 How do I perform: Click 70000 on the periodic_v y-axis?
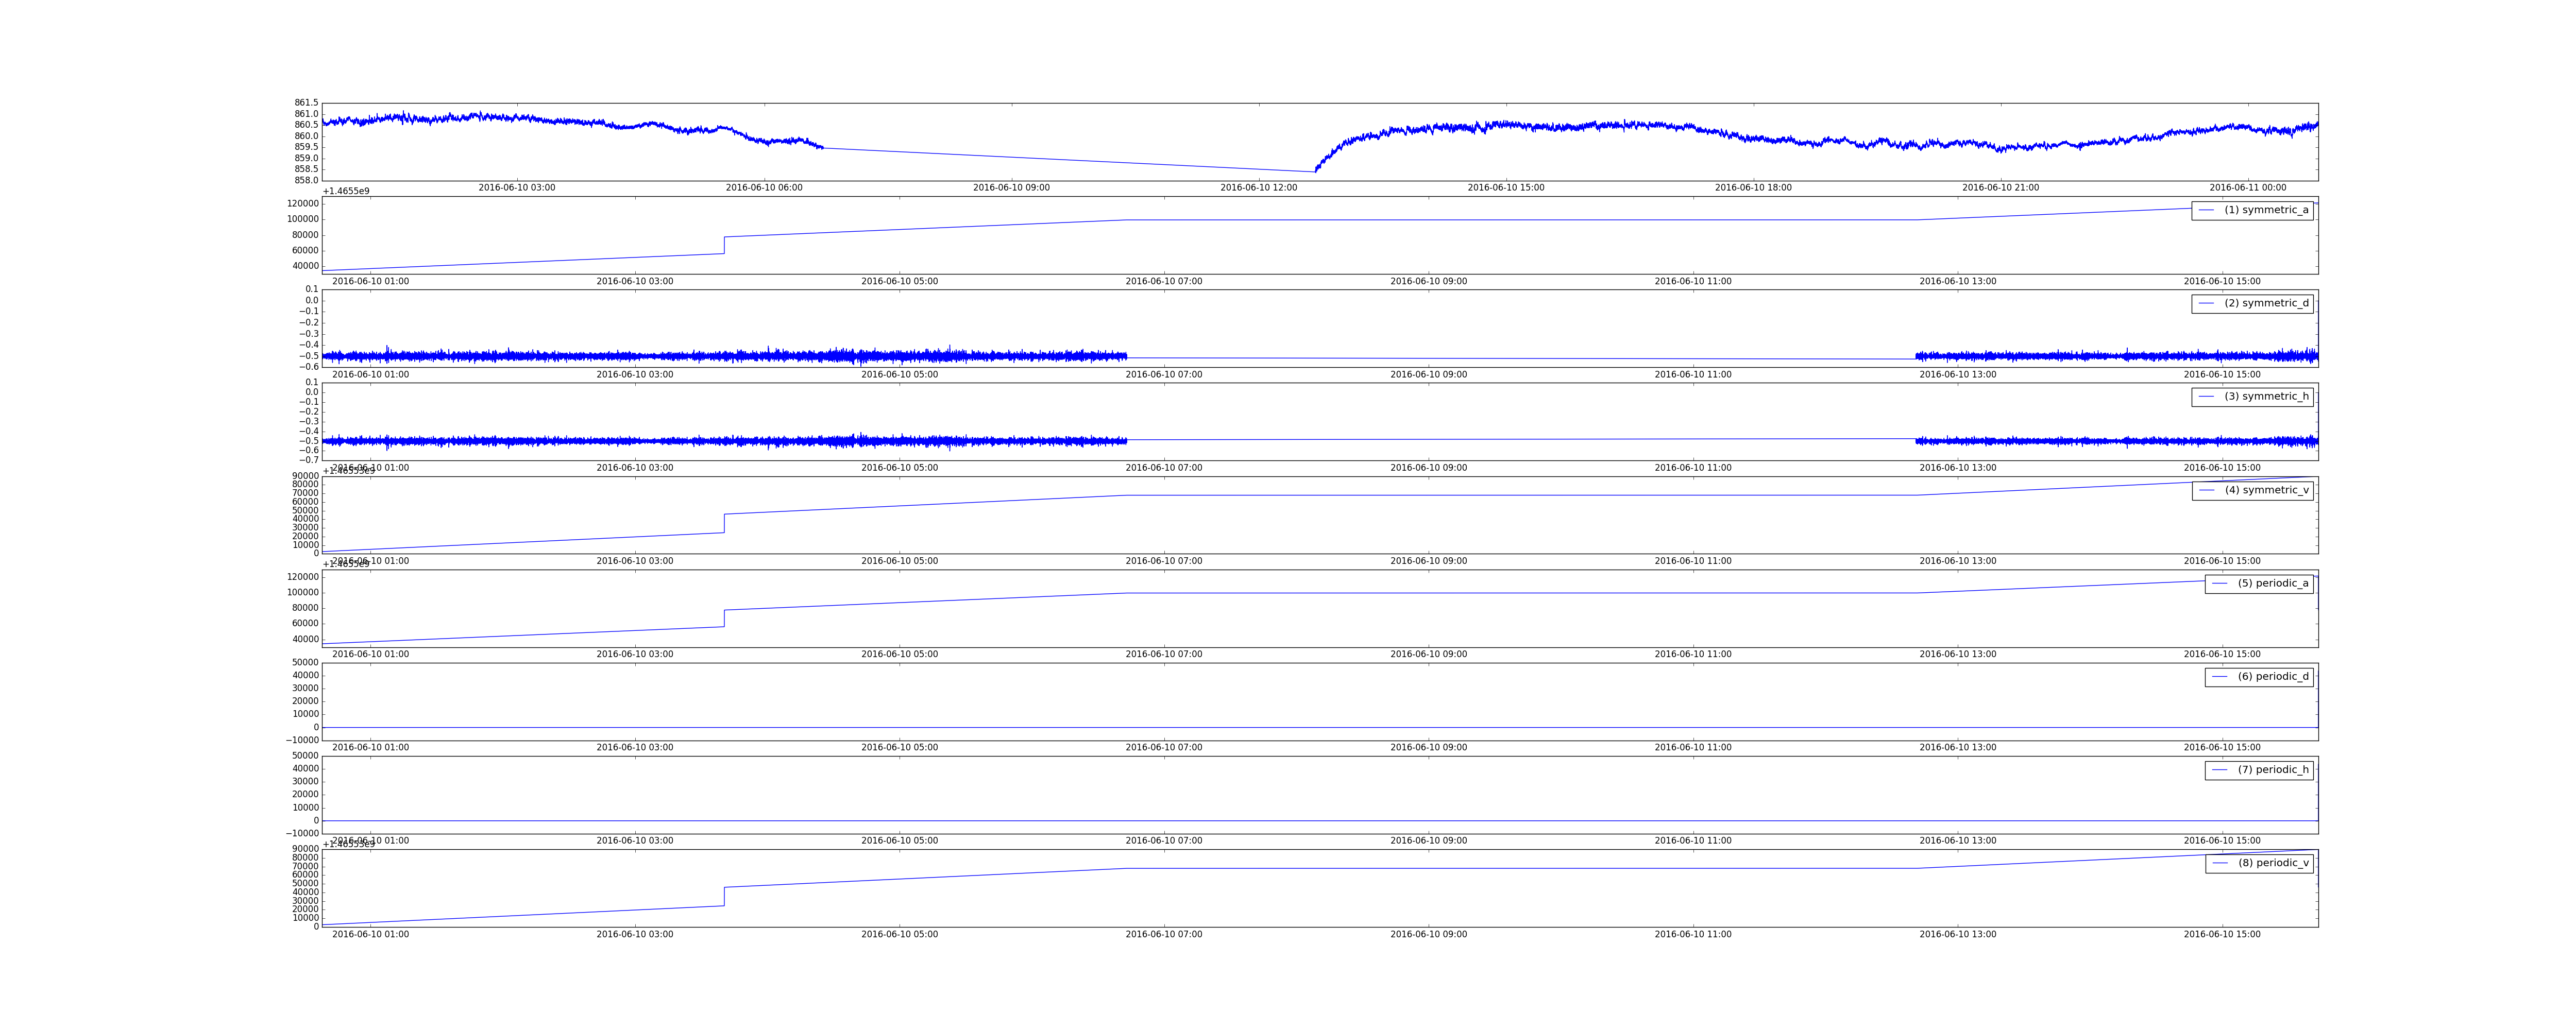pyautogui.click(x=305, y=867)
